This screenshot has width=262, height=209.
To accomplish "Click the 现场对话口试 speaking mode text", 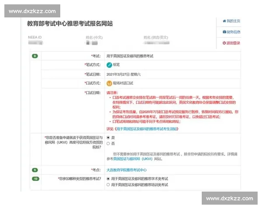I will coord(123,83).
